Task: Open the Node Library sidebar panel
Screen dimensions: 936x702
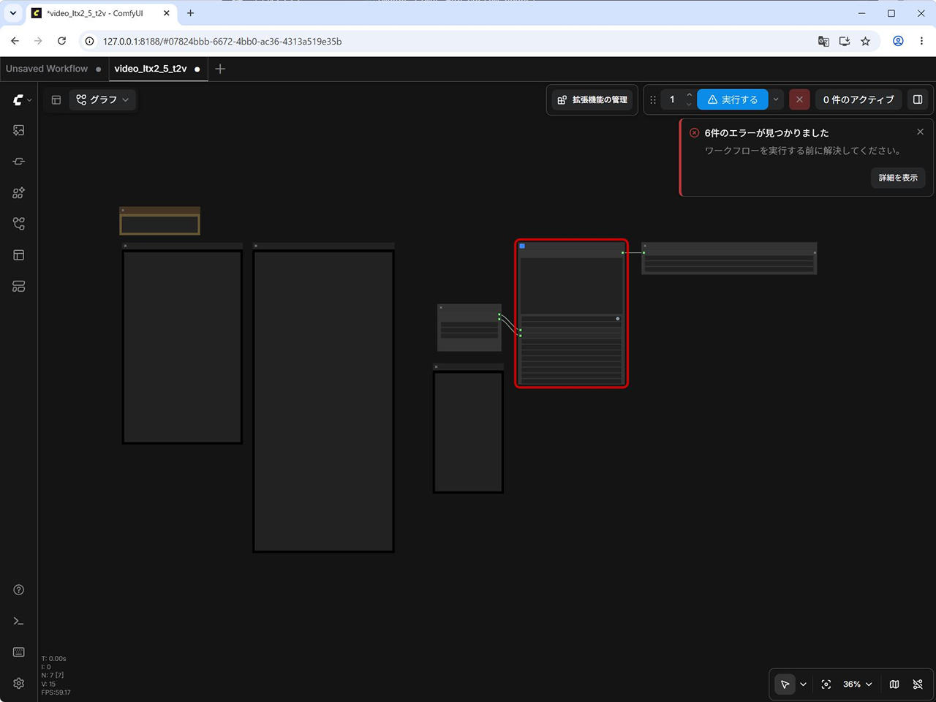Action: pyautogui.click(x=19, y=162)
